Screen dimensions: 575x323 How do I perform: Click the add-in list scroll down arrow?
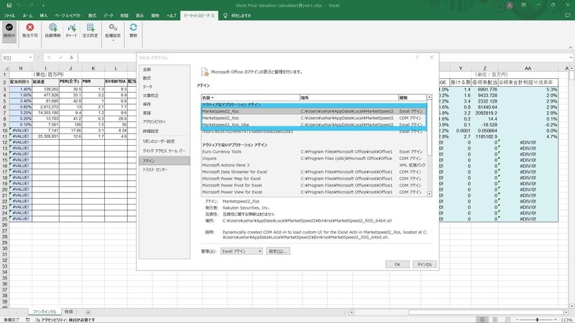[x=429, y=194]
